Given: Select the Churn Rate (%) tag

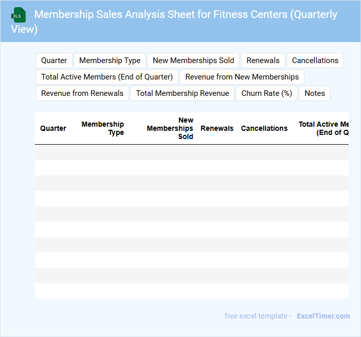Looking at the screenshot, I should coord(266,93).
